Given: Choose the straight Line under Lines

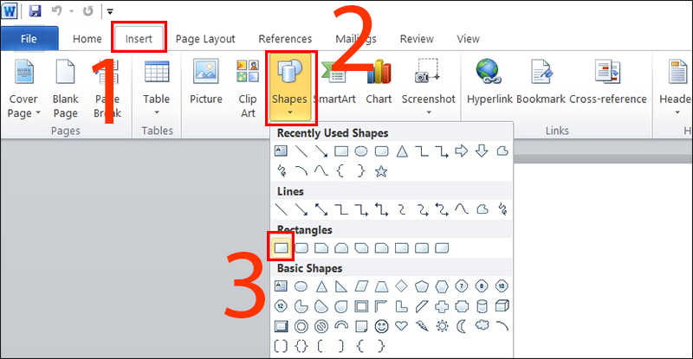Looking at the screenshot, I should (281, 209).
